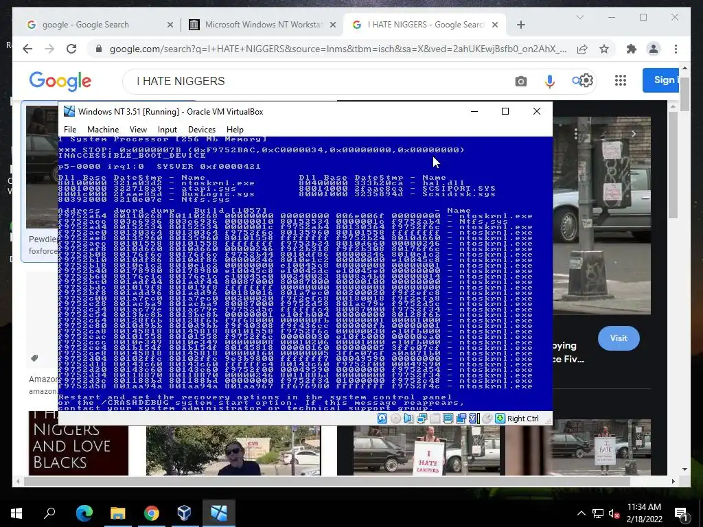Reload the page with Chrome refresh icon
This screenshot has height=527, width=703.
(71, 49)
